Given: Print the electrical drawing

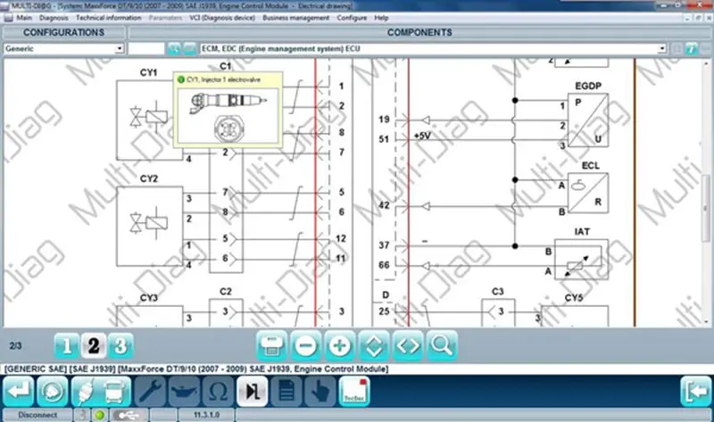Looking at the screenshot, I should tap(272, 346).
